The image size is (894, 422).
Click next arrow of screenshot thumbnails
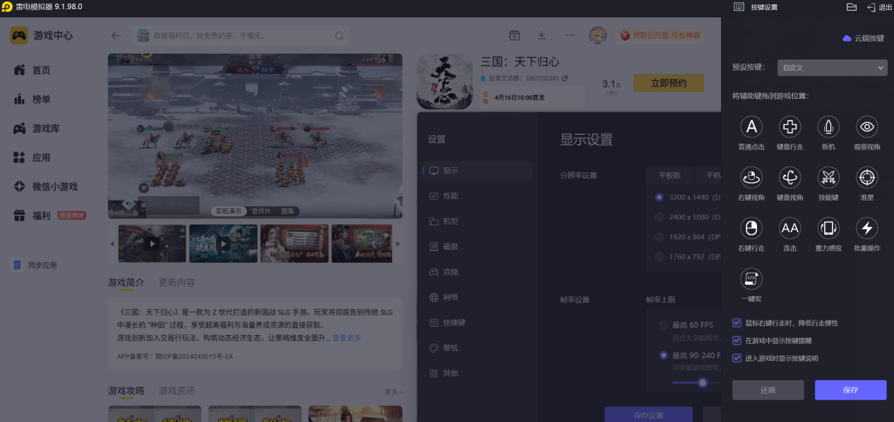point(397,243)
